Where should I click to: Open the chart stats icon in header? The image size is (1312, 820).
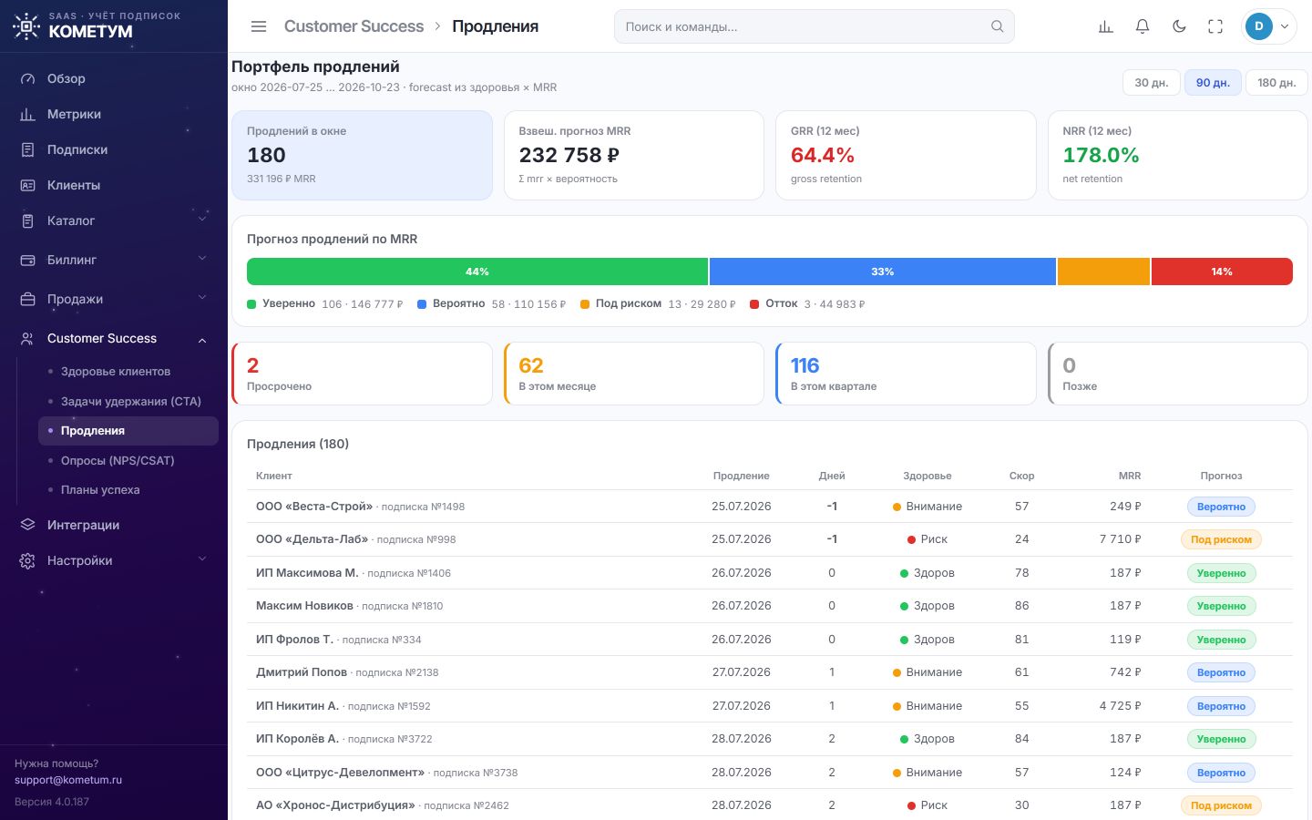coord(1106,26)
